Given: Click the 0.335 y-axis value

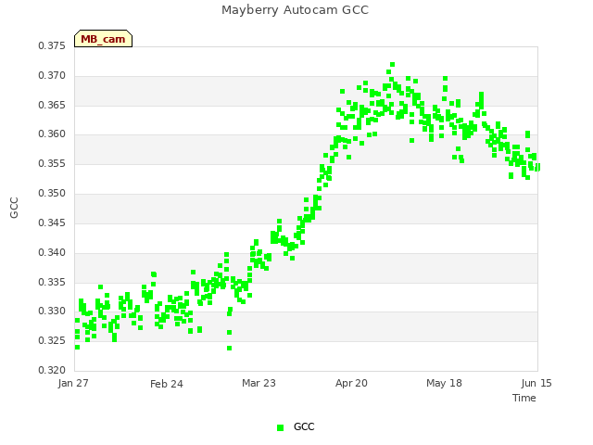Looking at the screenshot, I should (52, 282).
